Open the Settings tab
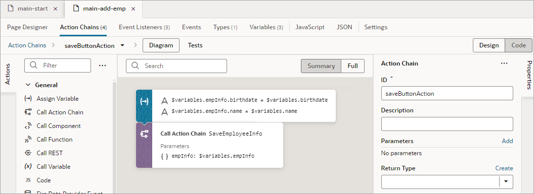Viewport: 534px width, 194px height. 376,27
